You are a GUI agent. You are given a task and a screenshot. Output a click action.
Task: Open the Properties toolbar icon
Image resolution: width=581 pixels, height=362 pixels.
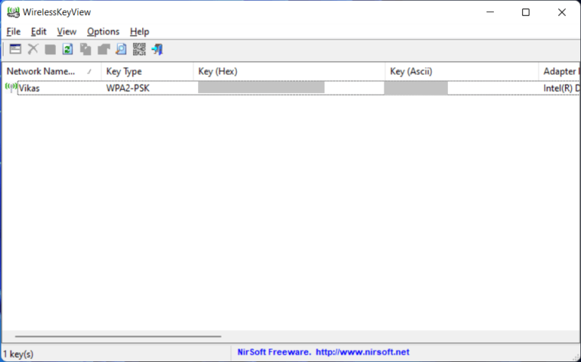point(104,49)
